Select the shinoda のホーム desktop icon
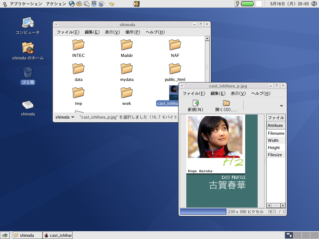Image resolution: width=319 pixels, height=239 pixels. [x=28, y=51]
